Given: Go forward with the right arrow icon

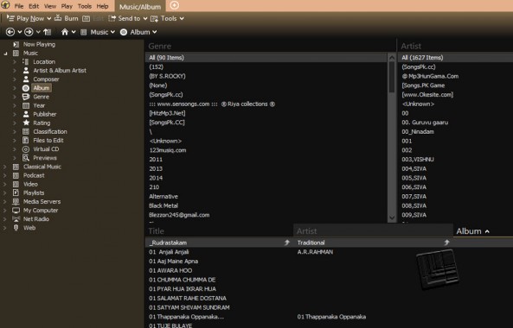Looking at the screenshot, I should point(29,32).
